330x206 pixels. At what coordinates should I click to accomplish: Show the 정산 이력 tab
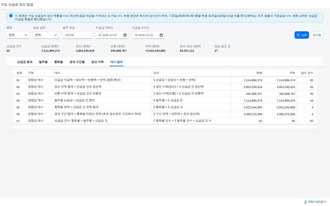tap(97, 62)
